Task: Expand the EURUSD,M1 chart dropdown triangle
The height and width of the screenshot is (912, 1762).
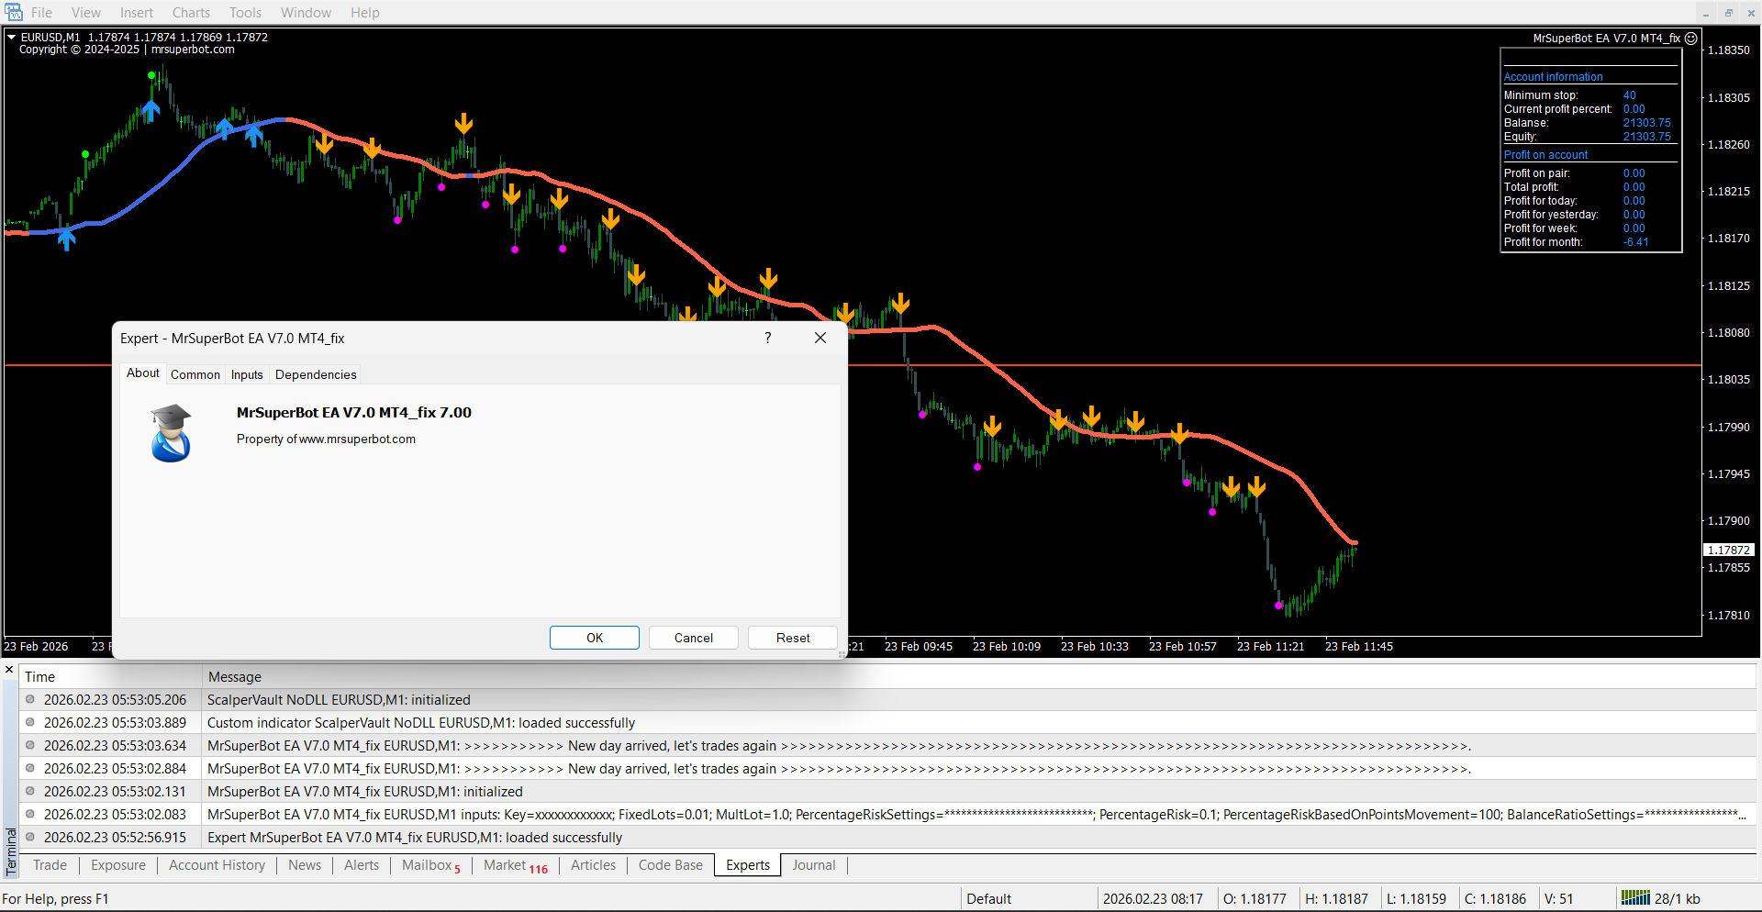Action: 12,38
